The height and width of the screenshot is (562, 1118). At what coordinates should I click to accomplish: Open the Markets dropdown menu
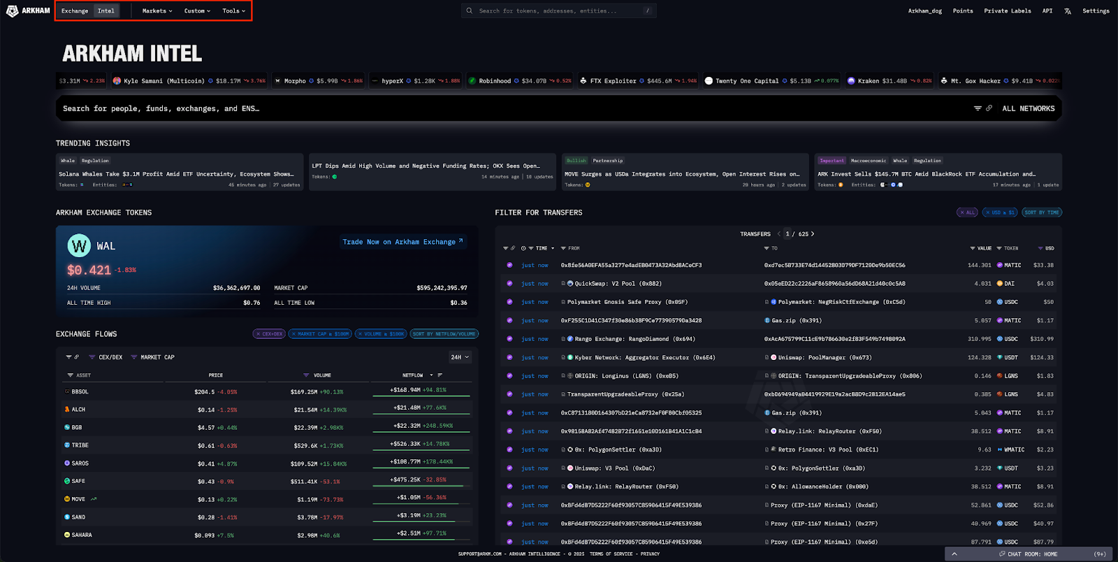click(157, 11)
